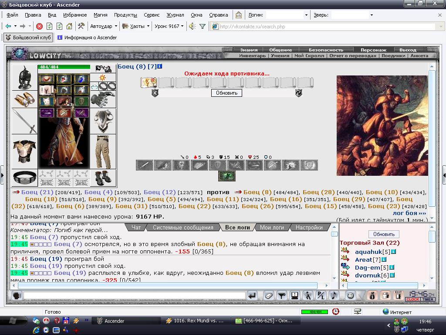Open the Информация о Ascender tab
The image size is (446, 335).
click(x=87, y=38)
